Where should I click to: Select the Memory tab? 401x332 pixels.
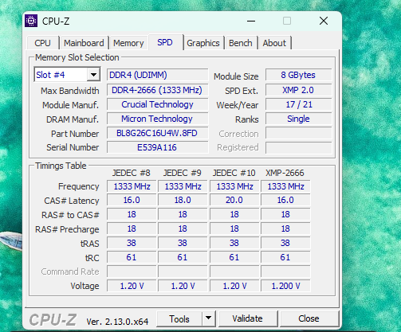coord(128,43)
